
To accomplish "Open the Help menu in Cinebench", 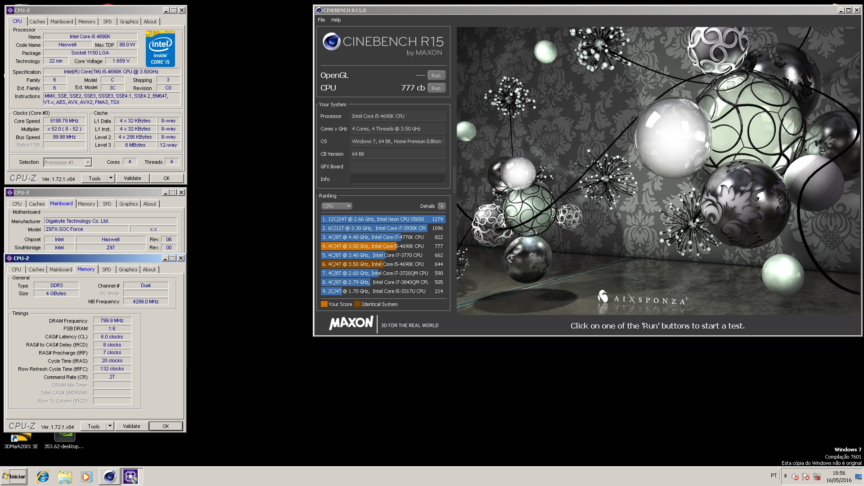I will click(336, 20).
